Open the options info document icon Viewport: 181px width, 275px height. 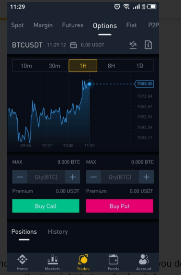click(x=148, y=45)
